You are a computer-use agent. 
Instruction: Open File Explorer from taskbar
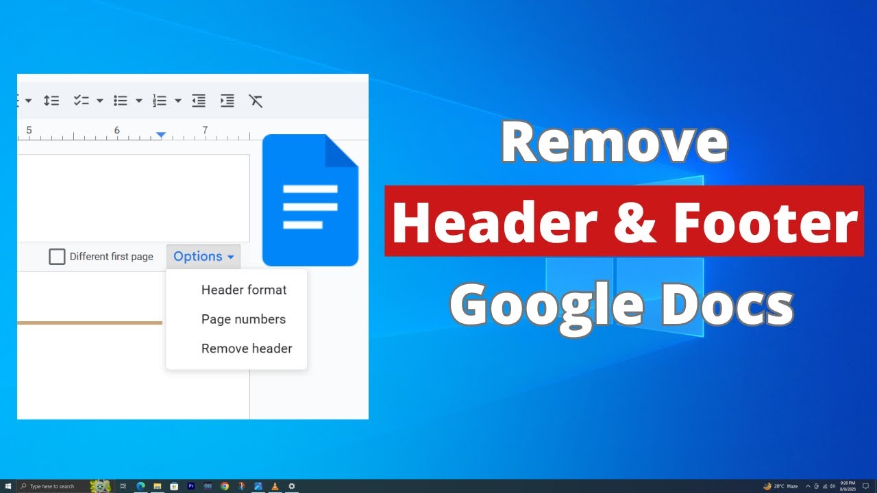pyautogui.click(x=157, y=486)
